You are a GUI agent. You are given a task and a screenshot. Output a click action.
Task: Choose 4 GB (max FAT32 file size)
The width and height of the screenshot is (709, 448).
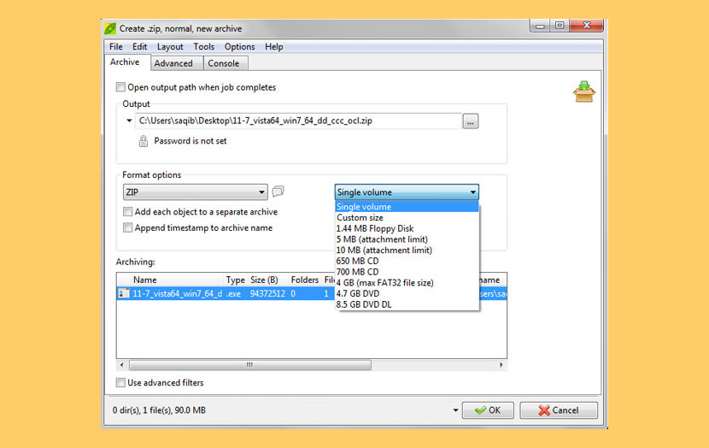(x=407, y=283)
